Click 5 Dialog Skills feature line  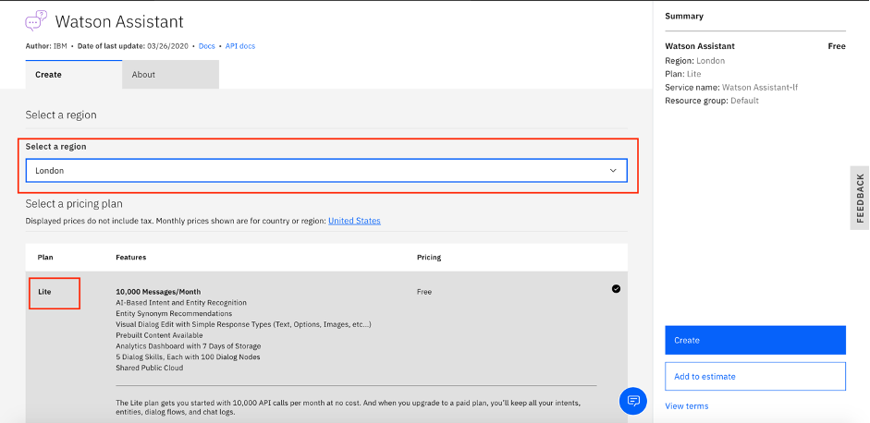tap(188, 357)
